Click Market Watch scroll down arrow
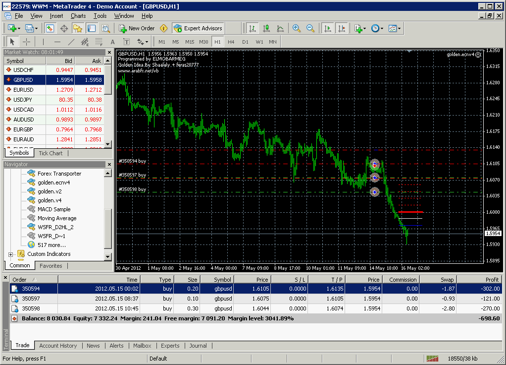506x365 pixels. 108,144
